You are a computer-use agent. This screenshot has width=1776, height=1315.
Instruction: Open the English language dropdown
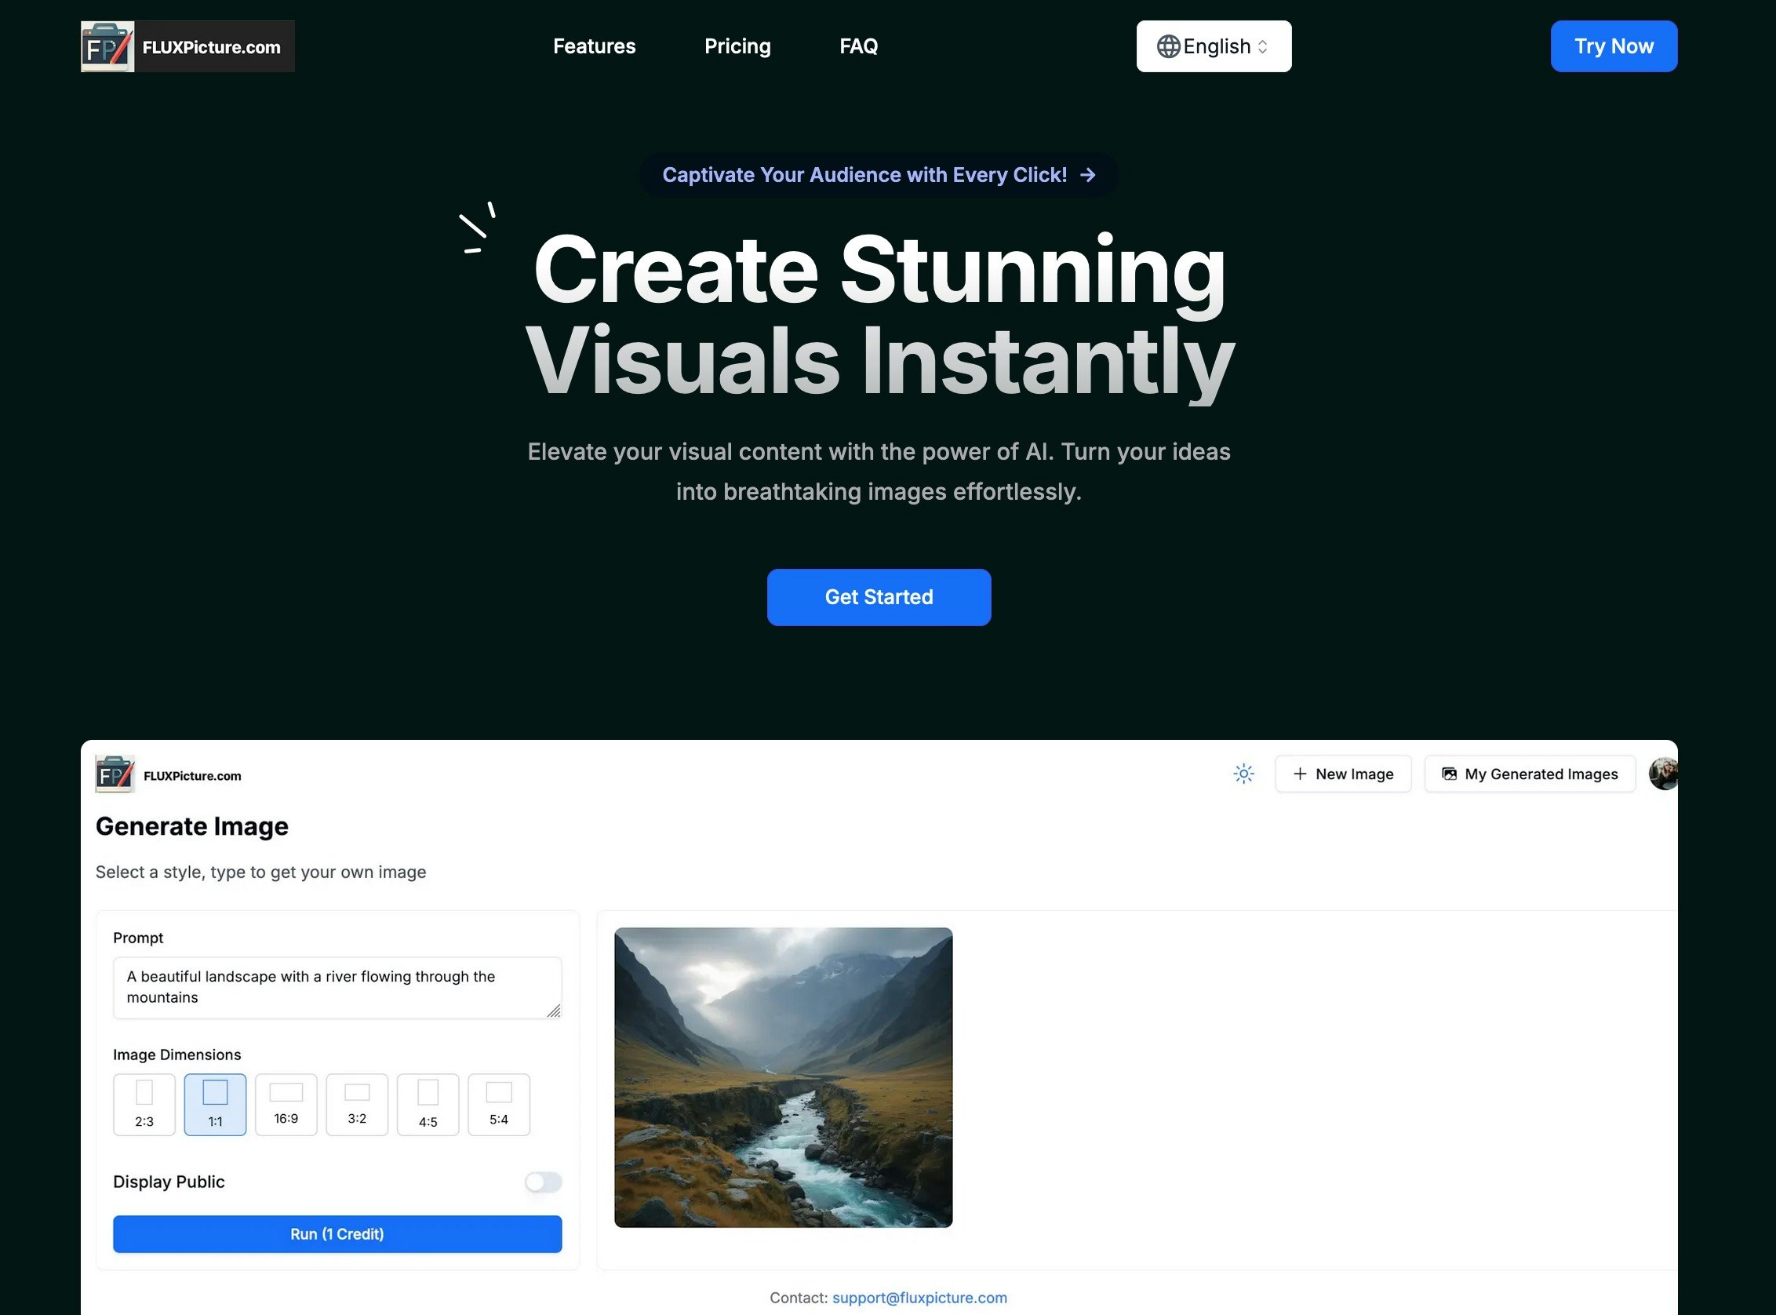click(1214, 47)
